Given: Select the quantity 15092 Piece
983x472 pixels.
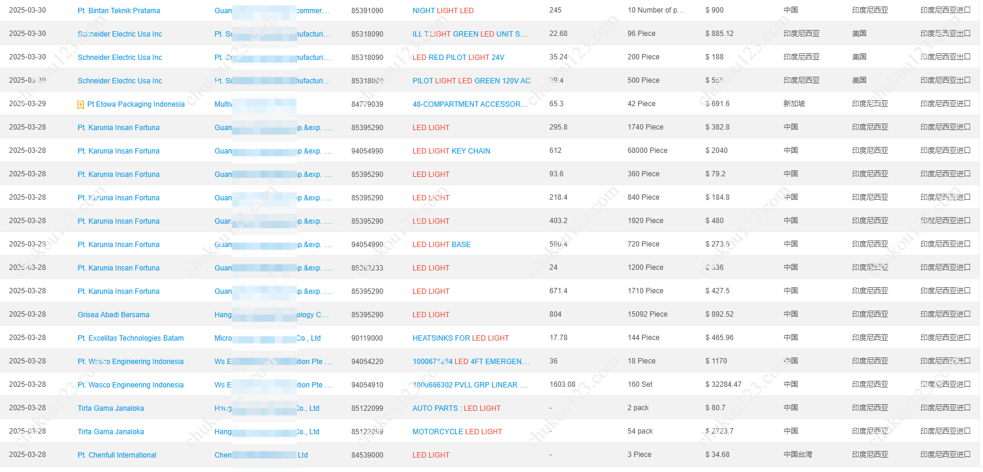Looking at the screenshot, I should (647, 314).
